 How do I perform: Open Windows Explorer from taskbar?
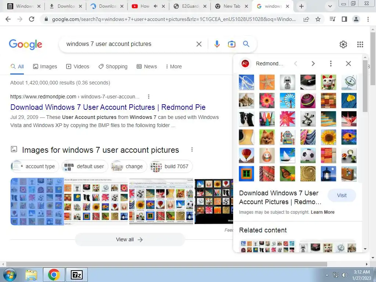tap(31, 275)
